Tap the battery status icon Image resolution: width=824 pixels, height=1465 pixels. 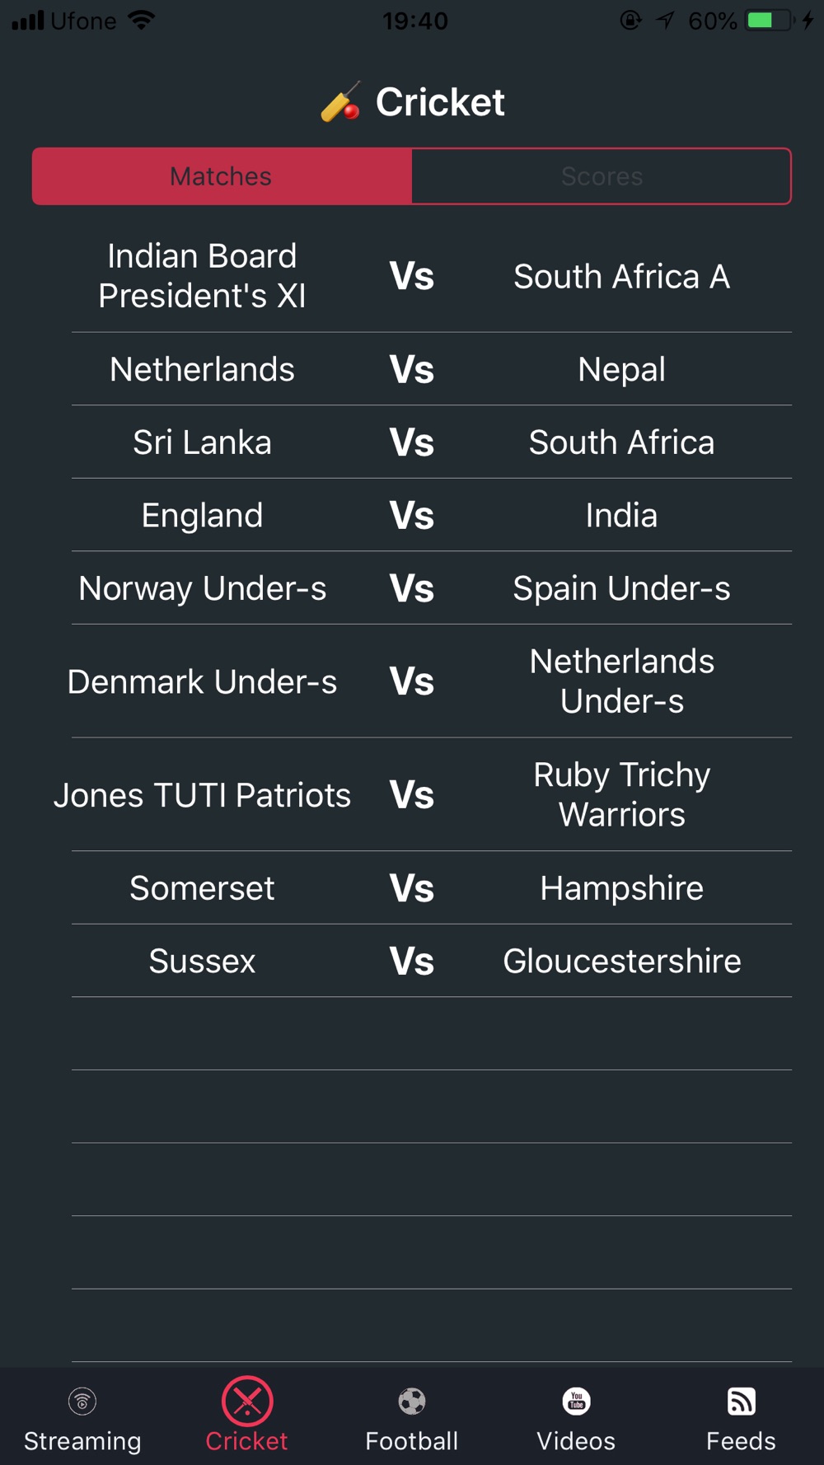(x=770, y=21)
